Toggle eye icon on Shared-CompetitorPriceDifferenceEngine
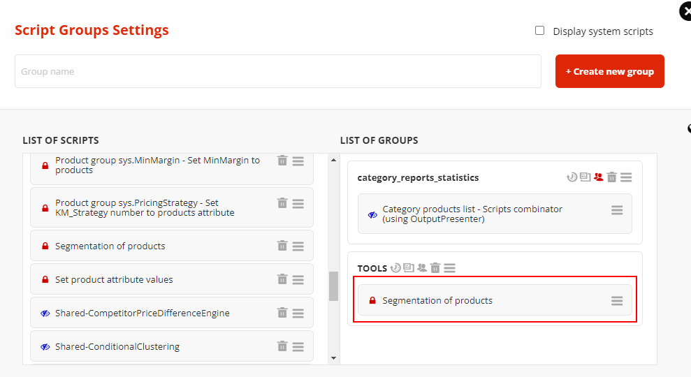This screenshot has width=691, height=377. [45, 313]
